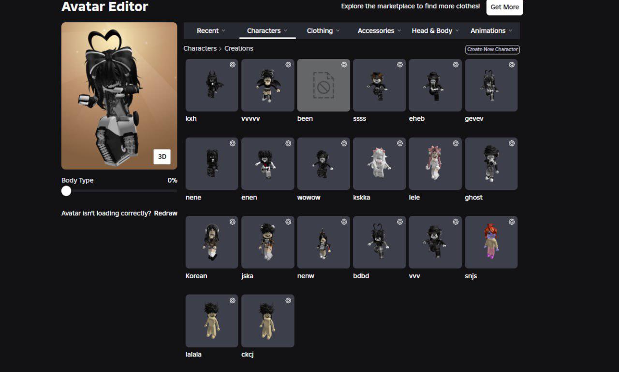The height and width of the screenshot is (372, 619).
Task: Switch to the Head & Body tab
Action: coord(435,30)
